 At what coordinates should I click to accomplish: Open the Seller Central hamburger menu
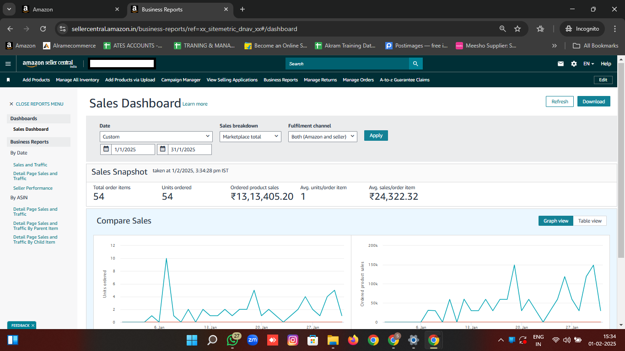coord(8,64)
